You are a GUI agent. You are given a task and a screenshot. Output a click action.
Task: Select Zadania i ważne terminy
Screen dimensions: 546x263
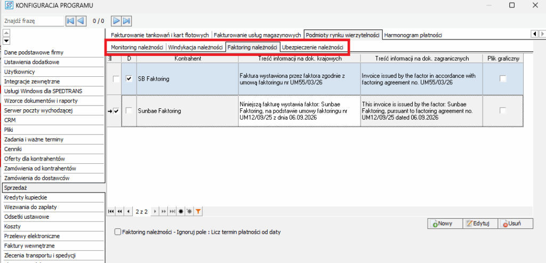coord(53,139)
